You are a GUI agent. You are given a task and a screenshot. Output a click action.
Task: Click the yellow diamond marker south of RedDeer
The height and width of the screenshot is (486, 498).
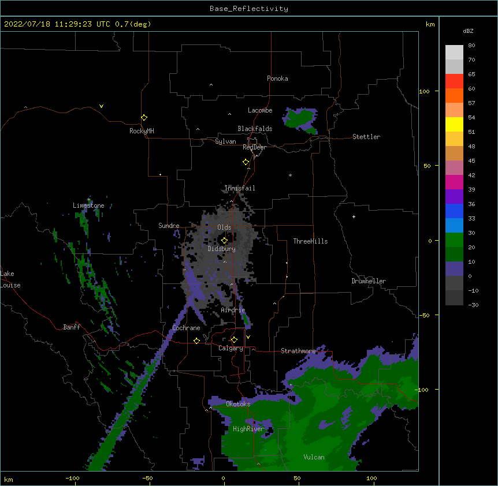(246, 162)
